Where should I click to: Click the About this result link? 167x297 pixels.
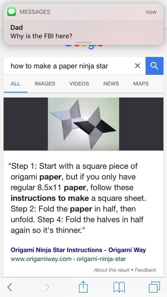[x=112, y=270]
